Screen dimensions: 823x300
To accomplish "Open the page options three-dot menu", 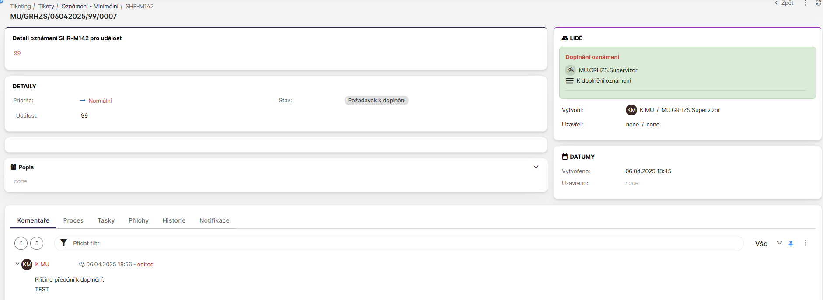I will point(806,3).
